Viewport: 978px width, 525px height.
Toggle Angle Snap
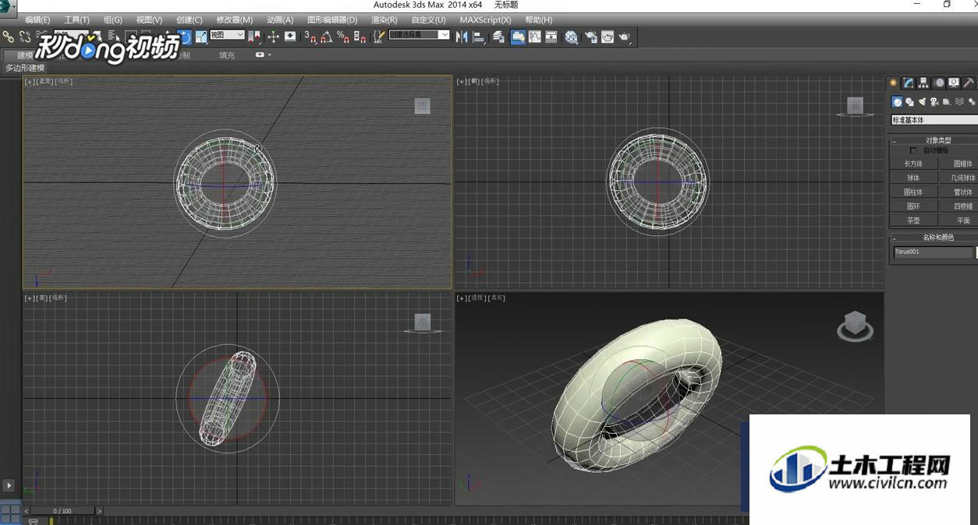click(327, 37)
